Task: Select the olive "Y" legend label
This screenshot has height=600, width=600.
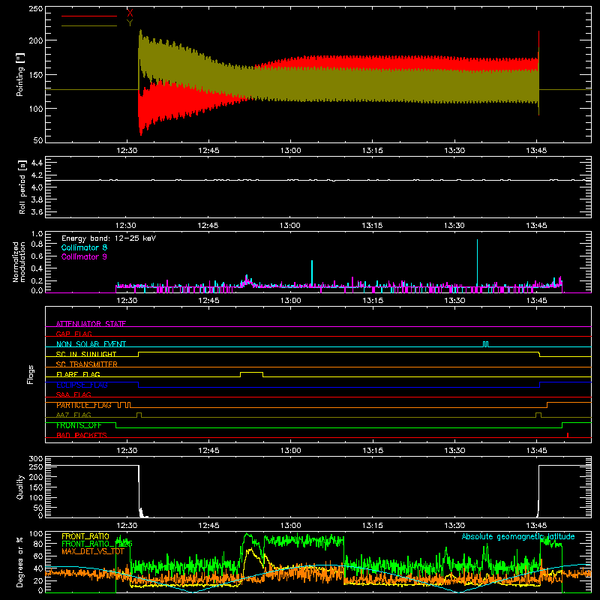Action: tap(130, 23)
